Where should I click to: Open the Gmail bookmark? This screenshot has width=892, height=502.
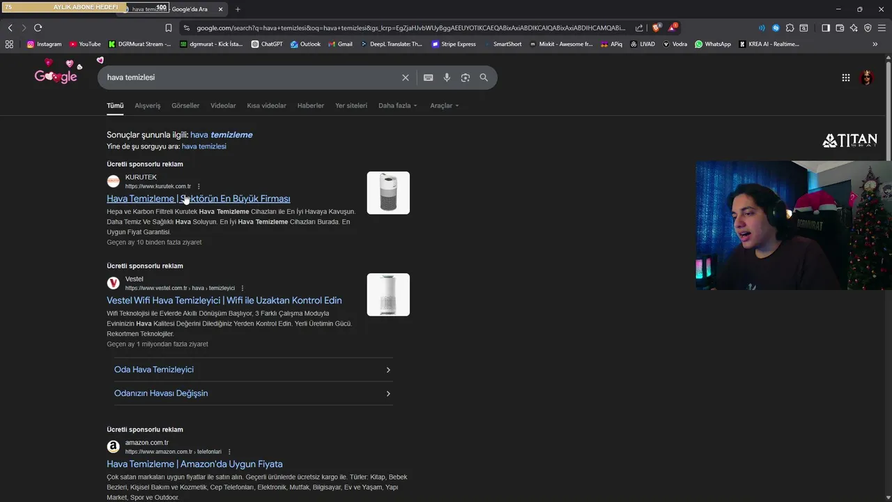click(339, 44)
